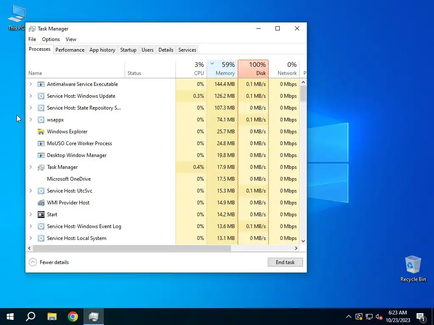Click the Task Manager title bar icon
The height and width of the screenshot is (325, 434).
32,29
